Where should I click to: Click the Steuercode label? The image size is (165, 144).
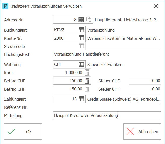click(15, 46)
